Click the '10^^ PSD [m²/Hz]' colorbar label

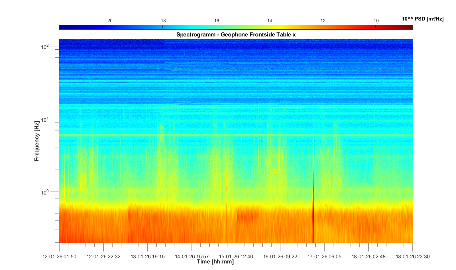(x=422, y=19)
